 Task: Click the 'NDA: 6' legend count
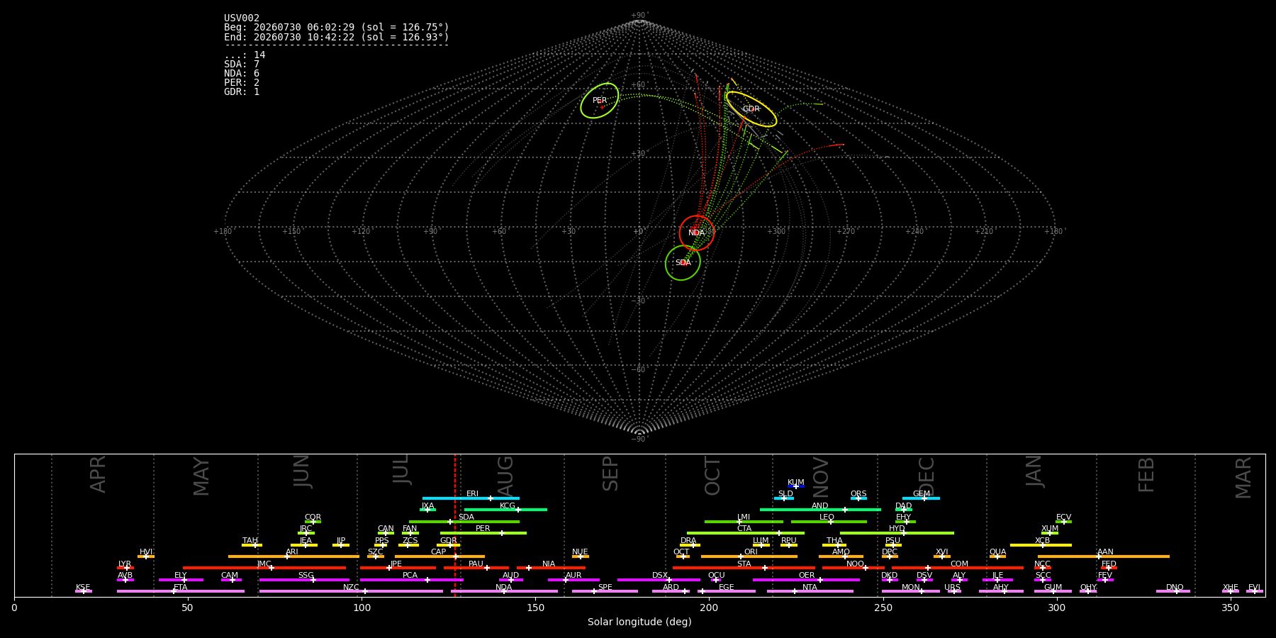(x=242, y=74)
